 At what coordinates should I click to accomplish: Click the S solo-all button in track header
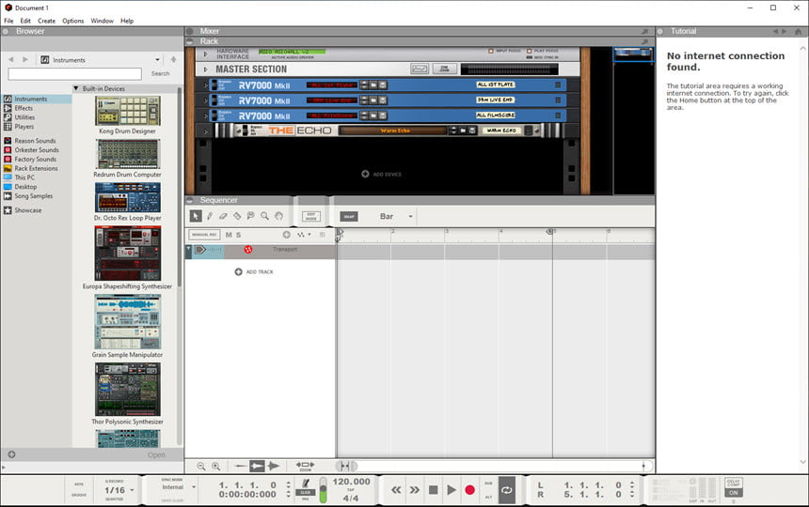[238, 235]
